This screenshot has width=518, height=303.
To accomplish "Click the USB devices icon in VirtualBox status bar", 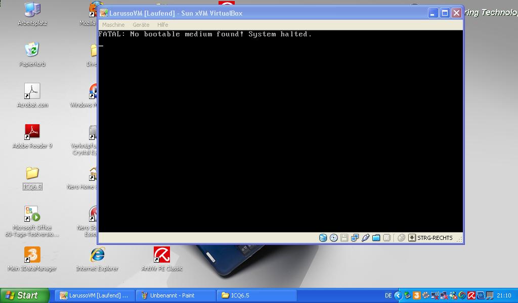I will (365, 238).
